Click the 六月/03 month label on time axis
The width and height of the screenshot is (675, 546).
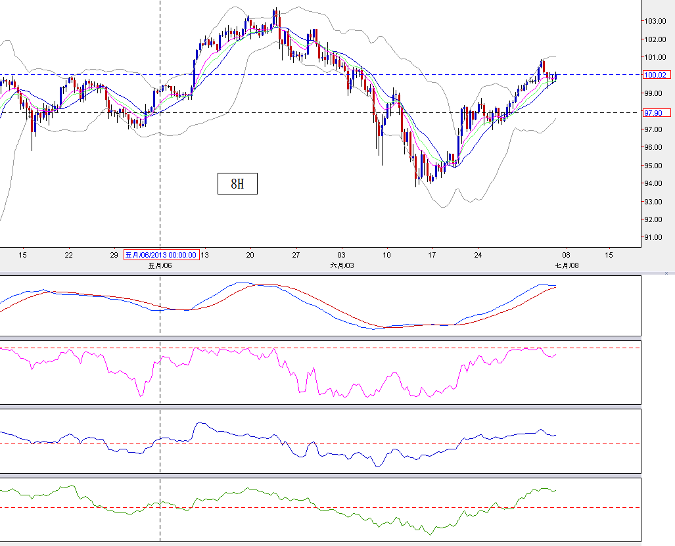[342, 265]
